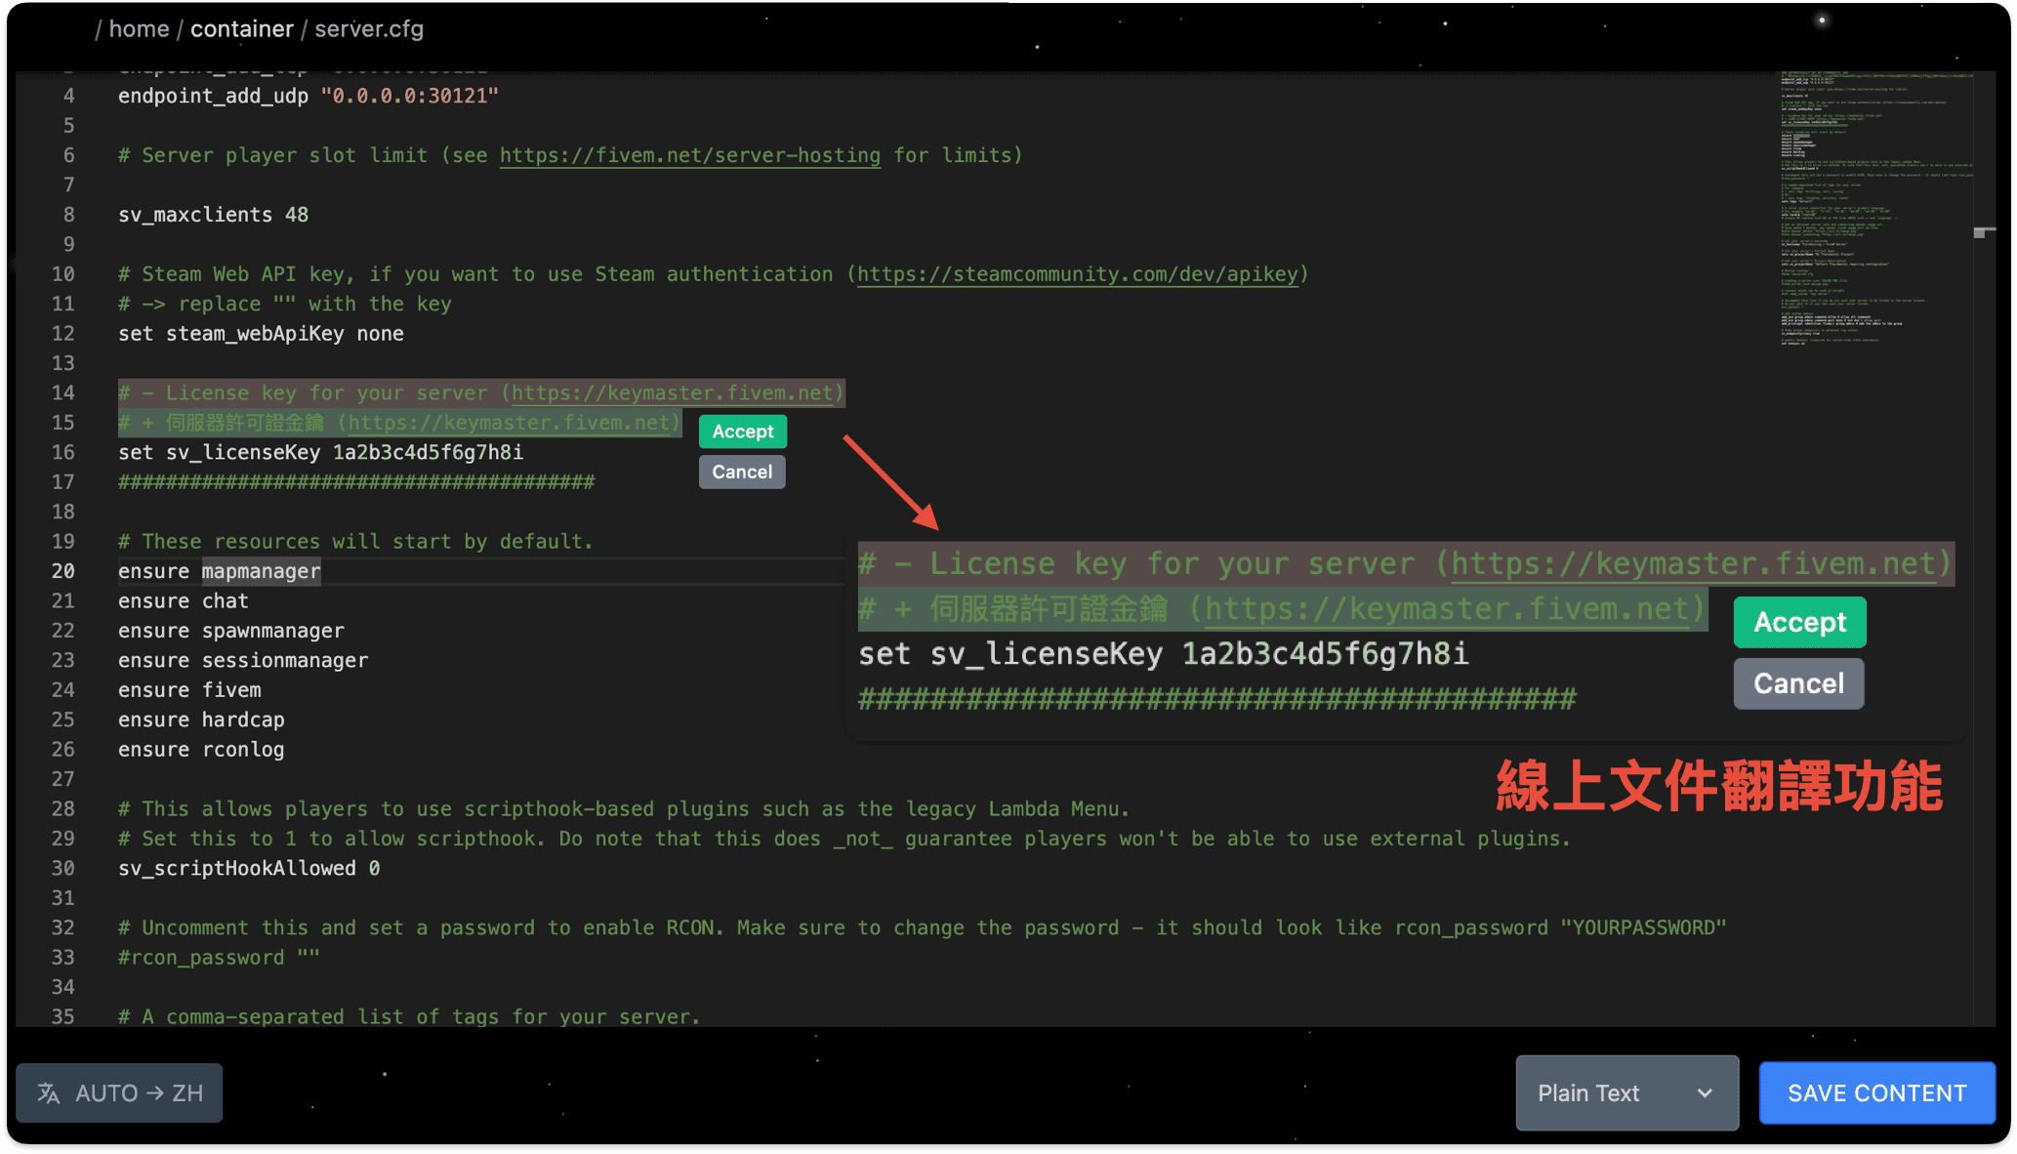Viewport: 2017px width, 1154px height.
Task: Navigate to home in breadcrumb path
Action: click(139, 29)
